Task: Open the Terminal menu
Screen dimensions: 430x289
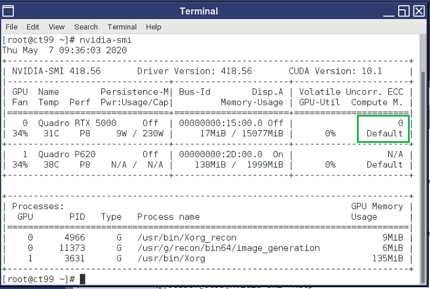Action: click(x=122, y=27)
